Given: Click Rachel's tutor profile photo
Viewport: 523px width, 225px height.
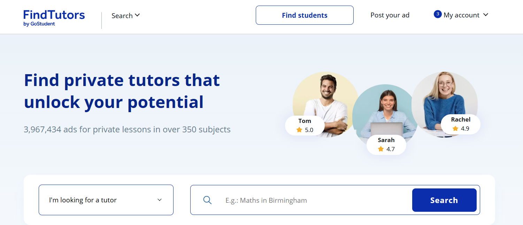Looking at the screenshot, I should pyautogui.click(x=444, y=98).
